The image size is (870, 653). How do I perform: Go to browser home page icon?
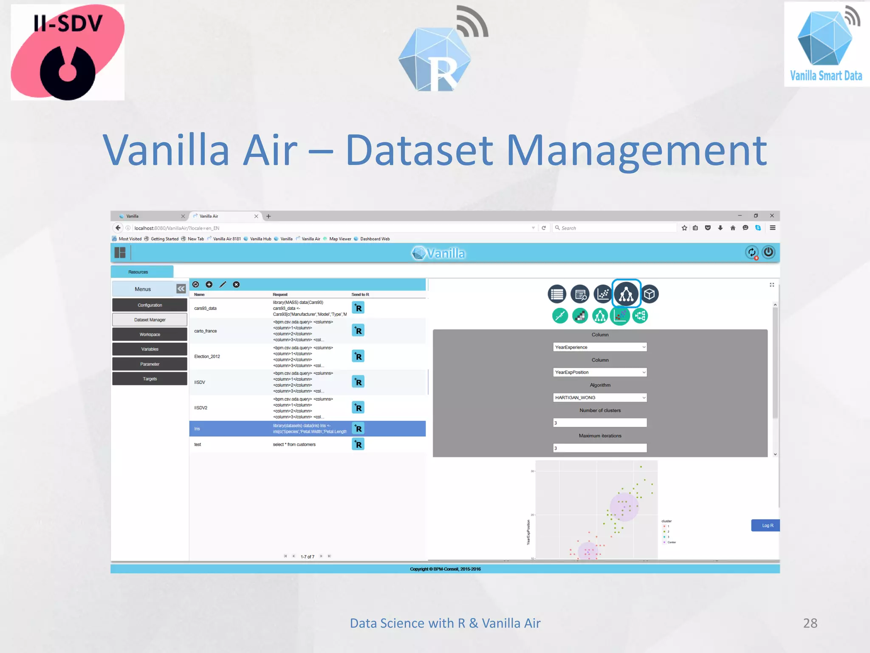733,228
